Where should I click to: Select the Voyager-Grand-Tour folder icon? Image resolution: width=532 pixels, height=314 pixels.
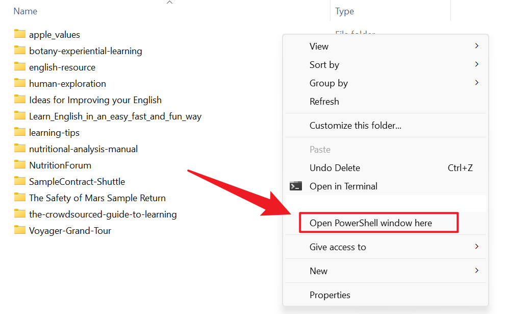tap(20, 230)
